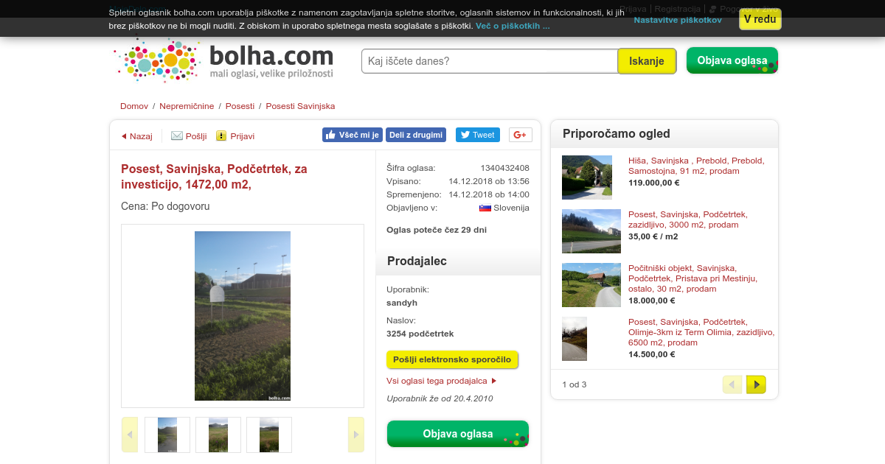The width and height of the screenshot is (885, 464).
Task: Report ad using Prijavi warning icon
Action: point(221,136)
